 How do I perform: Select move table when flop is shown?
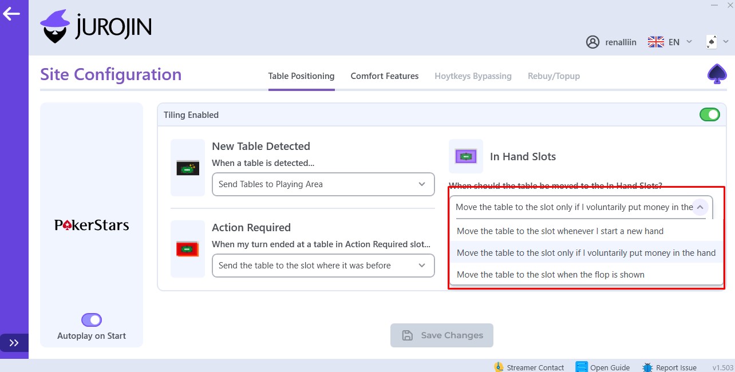tap(550, 275)
